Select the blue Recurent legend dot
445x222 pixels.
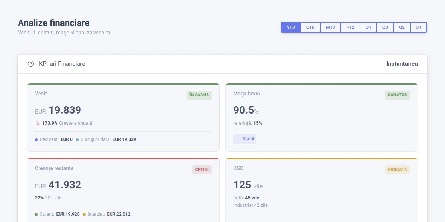(x=36, y=139)
